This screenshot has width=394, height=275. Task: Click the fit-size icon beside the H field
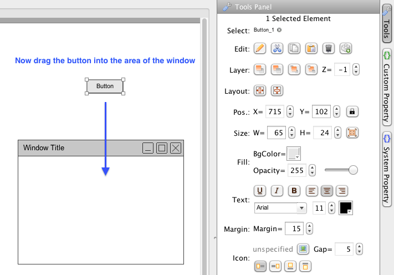[x=351, y=133]
